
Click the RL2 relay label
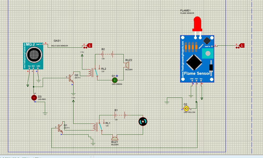click(x=104, y=69)
